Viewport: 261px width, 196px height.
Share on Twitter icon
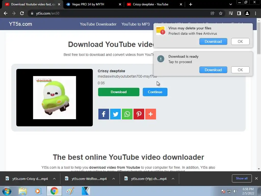click(x=115, y=114)
